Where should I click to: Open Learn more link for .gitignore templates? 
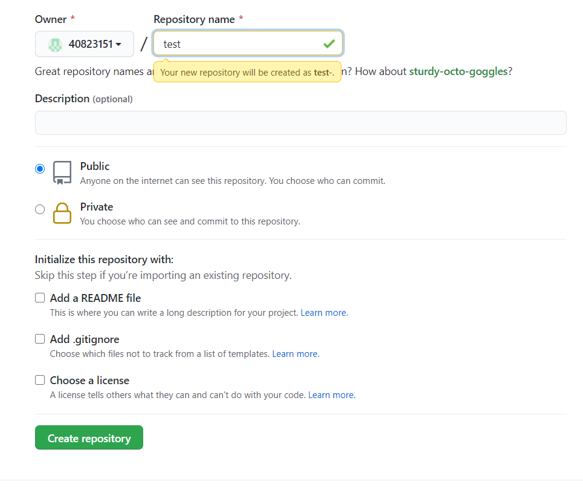(x=295, y=354)
